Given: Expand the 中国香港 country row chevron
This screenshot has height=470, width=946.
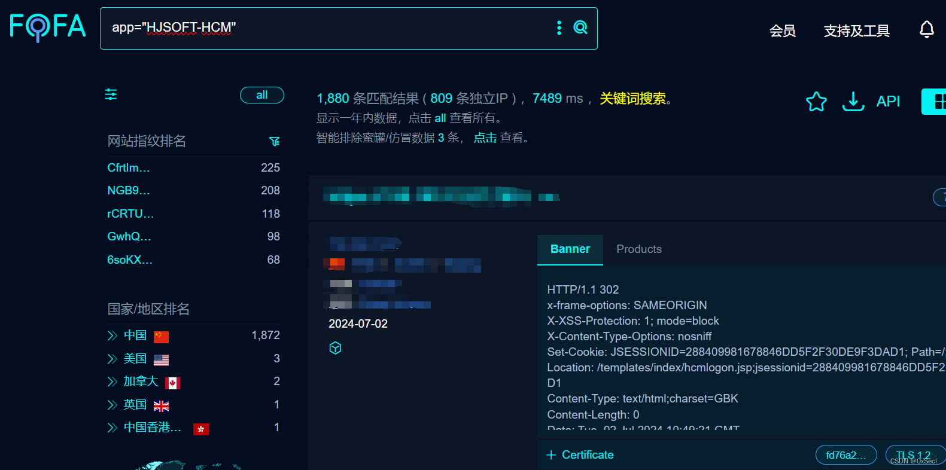Looking at the screenshot, I should pyautogui.click(x=112, y=428).
